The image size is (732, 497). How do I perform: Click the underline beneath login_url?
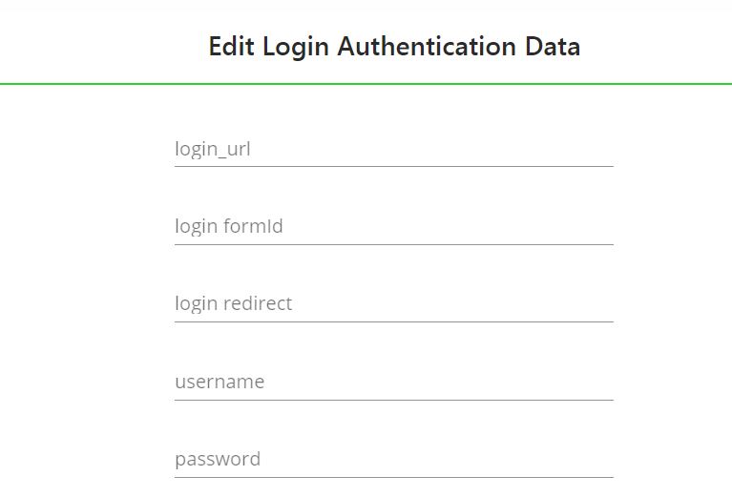coord(393,166)
